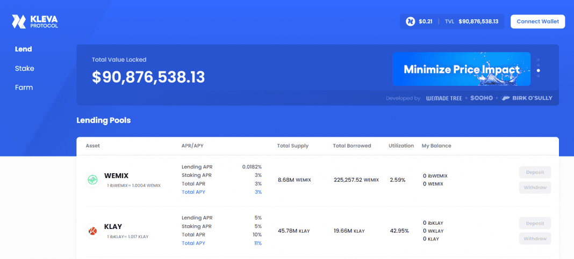Click the WEMADE TREE developer logo
This screenshot has width=574, height=259.
(x=444, y=98)
